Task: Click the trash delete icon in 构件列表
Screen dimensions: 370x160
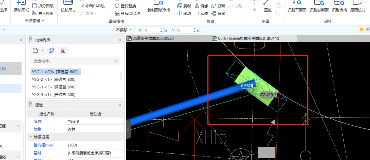Action: 63,50
